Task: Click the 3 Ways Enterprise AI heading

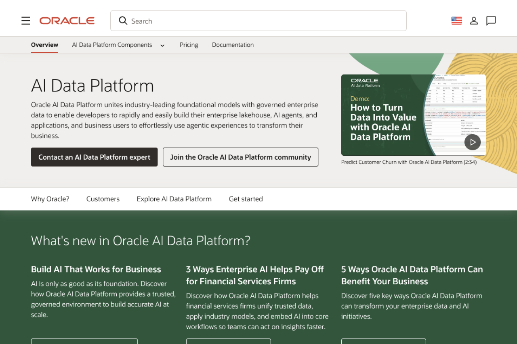Action: [255, 275]
